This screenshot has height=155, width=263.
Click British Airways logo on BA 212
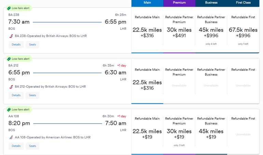click(11, 87)
